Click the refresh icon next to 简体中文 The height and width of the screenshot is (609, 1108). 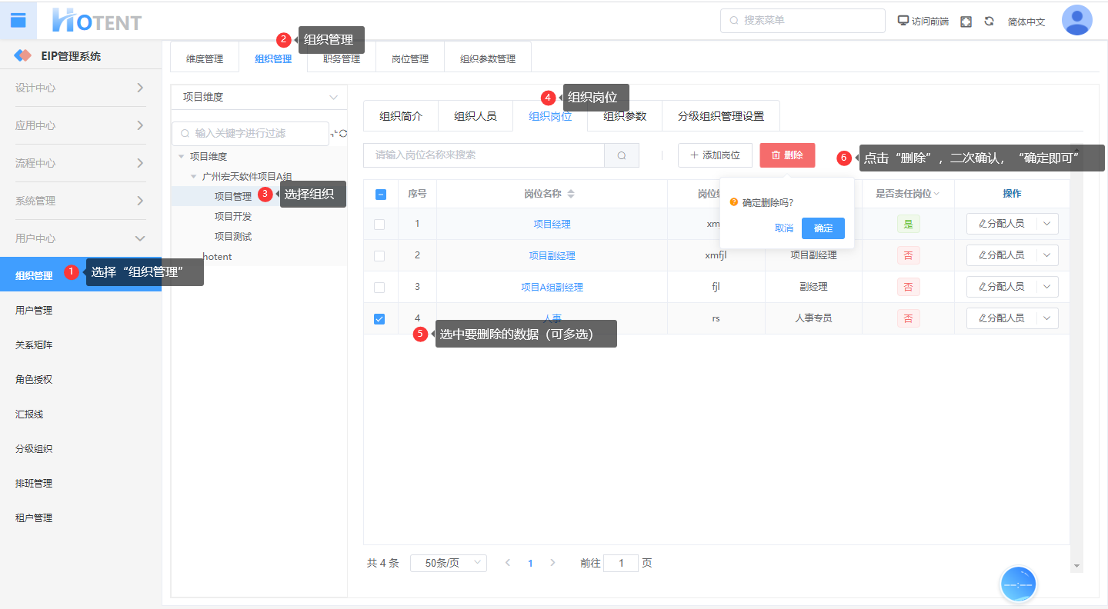(989, 22)
